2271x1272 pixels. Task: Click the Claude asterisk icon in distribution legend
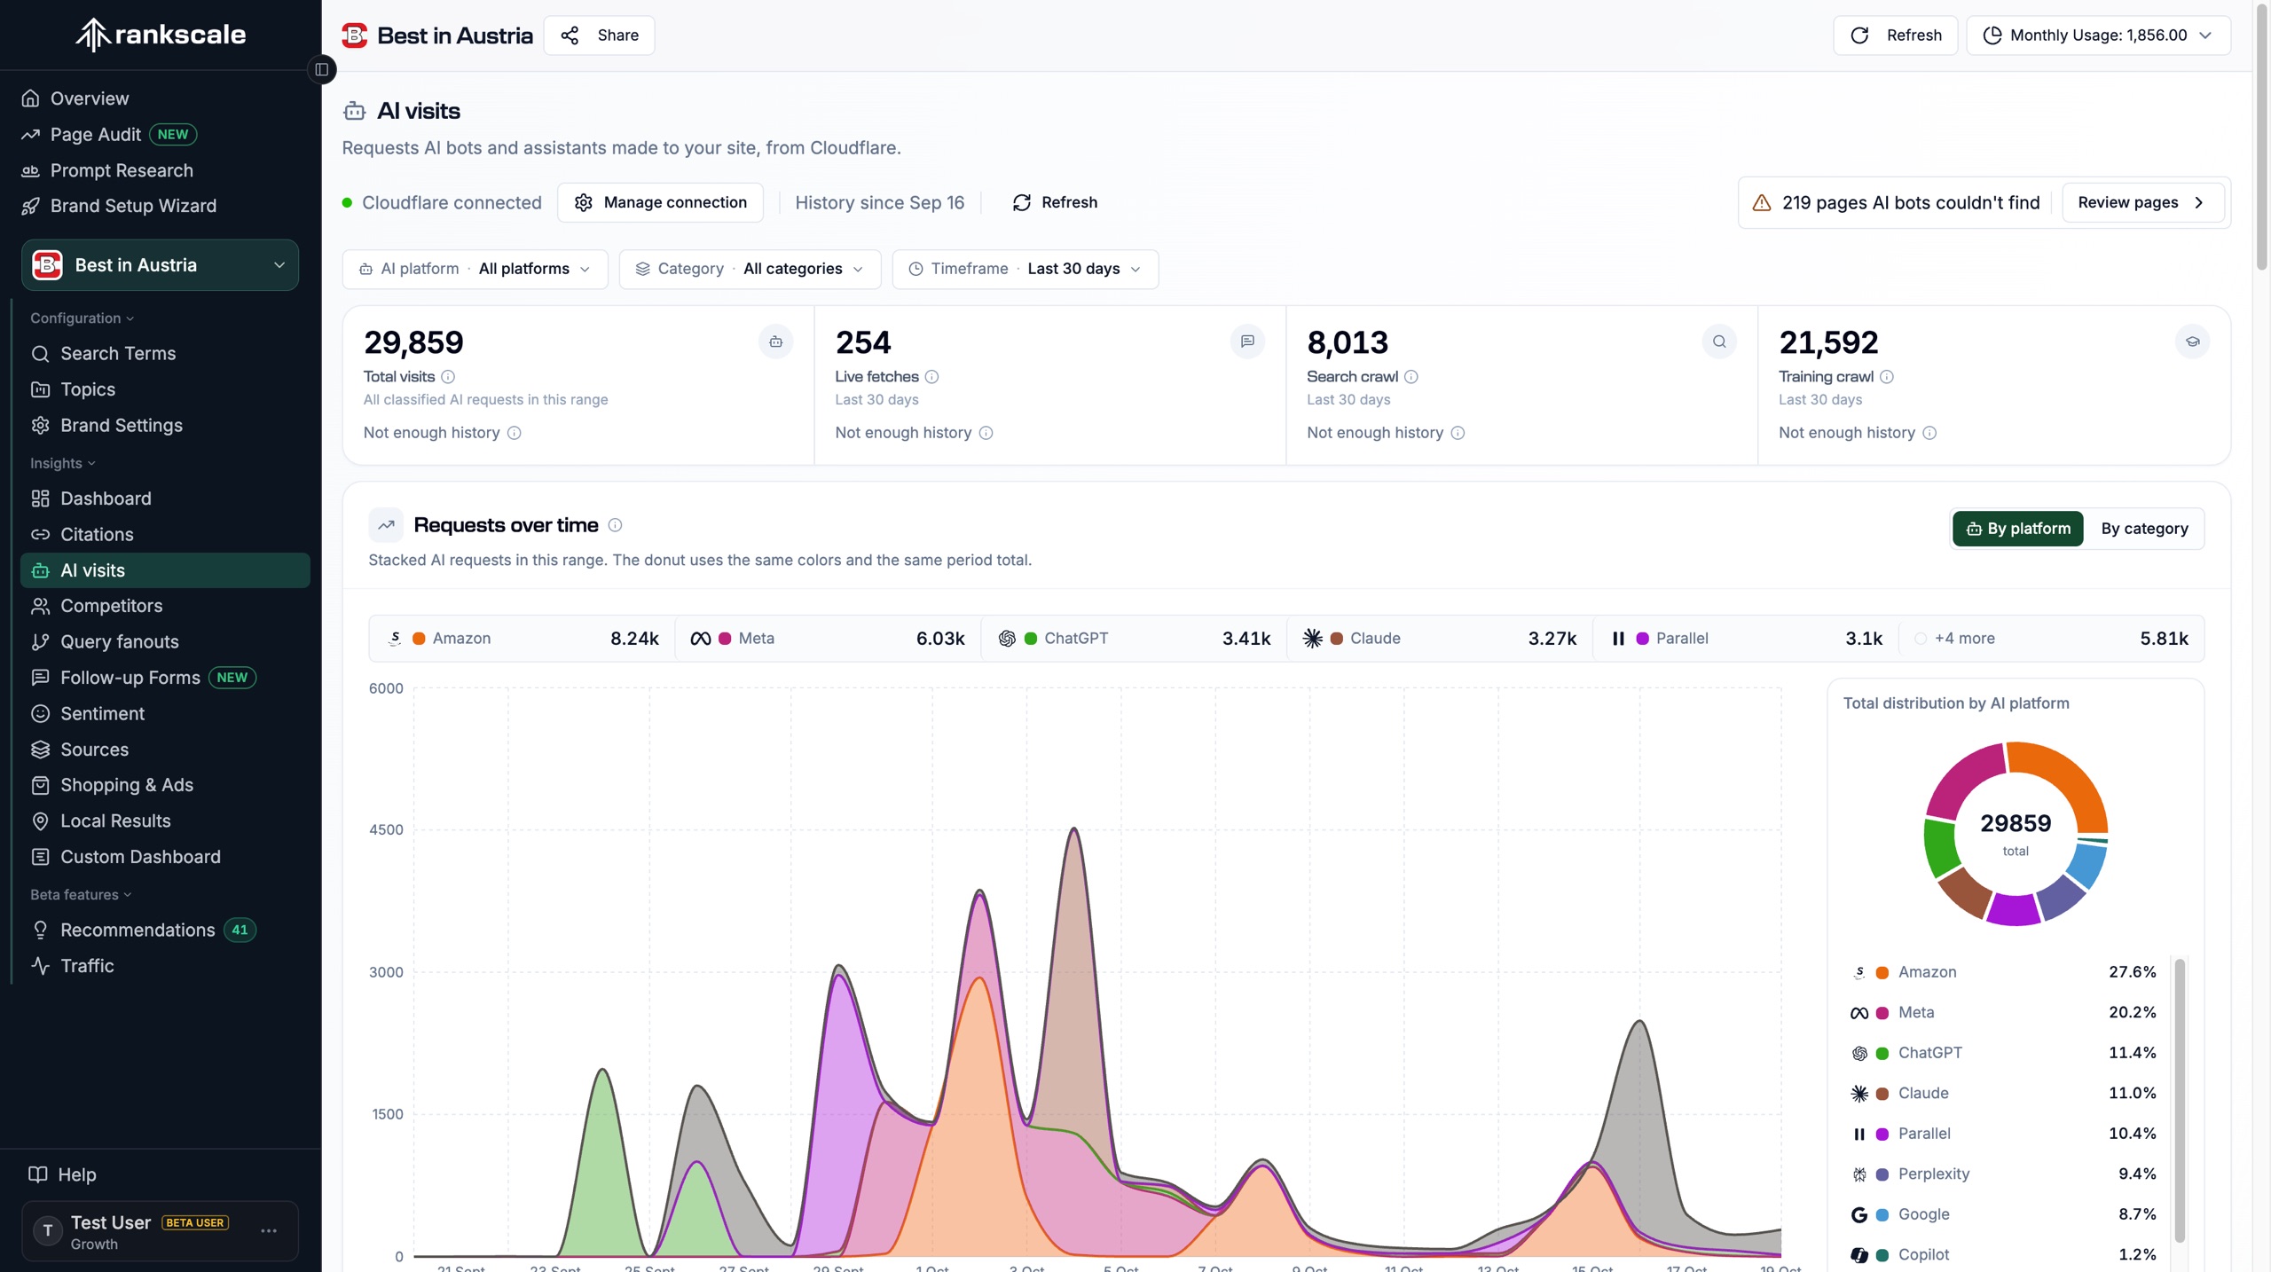[x=1859, y=1094]
